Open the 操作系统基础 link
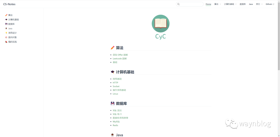 click(x=119, y=90)
